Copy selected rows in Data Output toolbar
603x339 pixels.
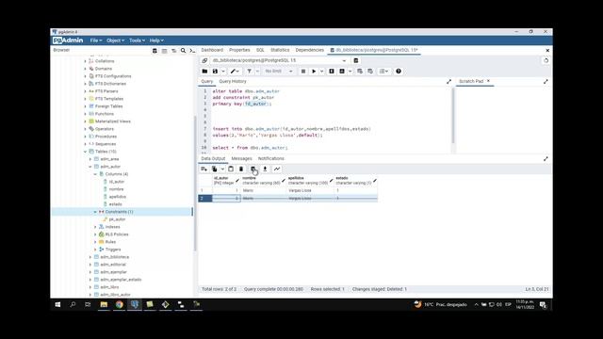coord(214,169)
